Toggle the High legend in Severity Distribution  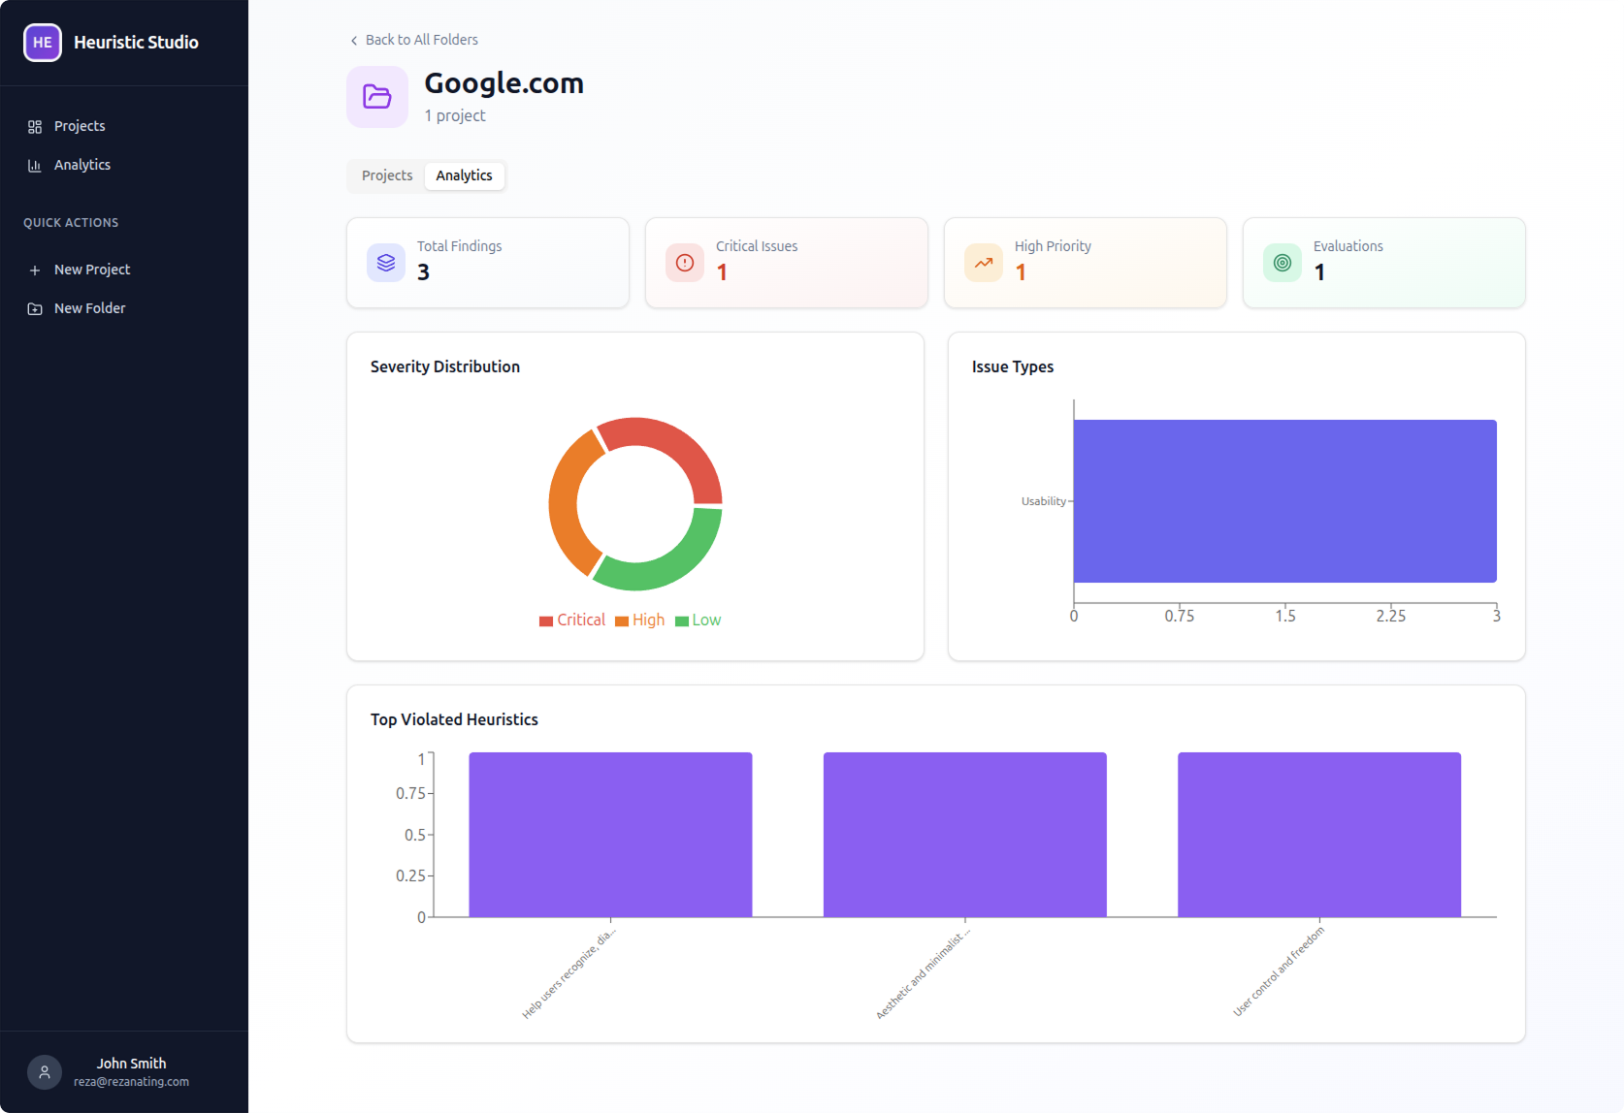coord(639,620)
